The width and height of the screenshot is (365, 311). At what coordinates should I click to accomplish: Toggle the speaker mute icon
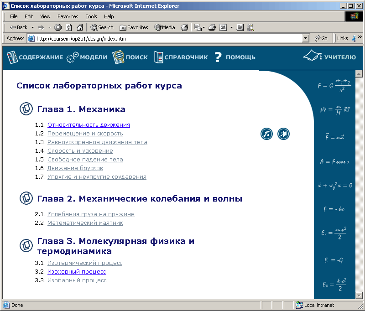[284, 134]
